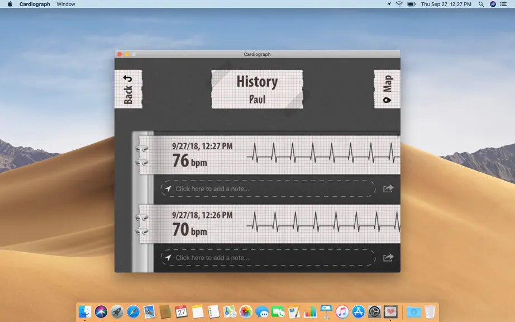Image resolution: width=515 pixels, height=322 pixels.
Task: Open Notification Center
Action: coord(503,4)
